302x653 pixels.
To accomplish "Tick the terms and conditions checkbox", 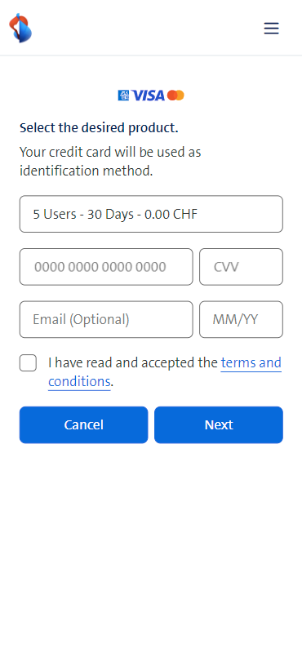I will pos(28,362).
